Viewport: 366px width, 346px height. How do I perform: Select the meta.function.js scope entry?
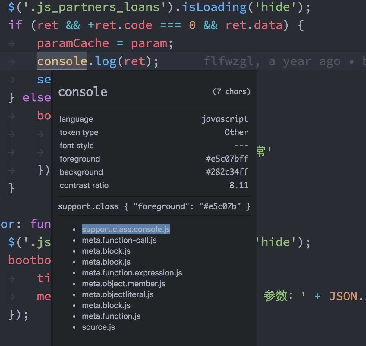point(111,316)
